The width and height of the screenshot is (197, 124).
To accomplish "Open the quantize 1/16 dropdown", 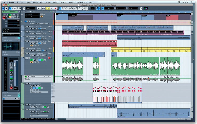I will (x=134, y=8).
